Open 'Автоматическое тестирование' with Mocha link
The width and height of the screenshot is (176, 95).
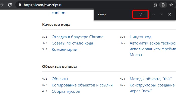click(x=153, y=49)
